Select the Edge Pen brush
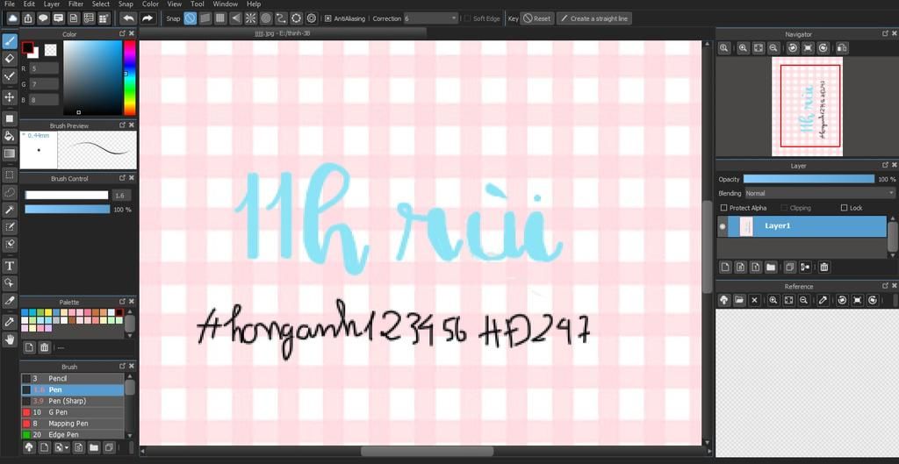 click(x=72, y=435)
